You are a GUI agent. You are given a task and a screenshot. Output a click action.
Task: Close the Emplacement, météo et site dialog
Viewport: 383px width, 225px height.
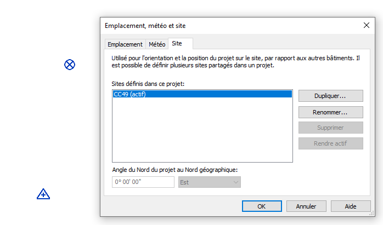tap(367, 25)
